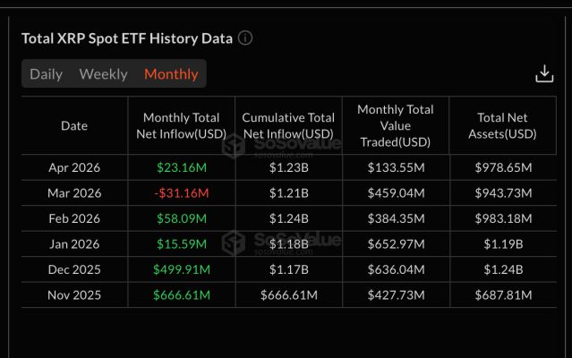Click the $978.65M total net assets value

(x=502, y=167)
